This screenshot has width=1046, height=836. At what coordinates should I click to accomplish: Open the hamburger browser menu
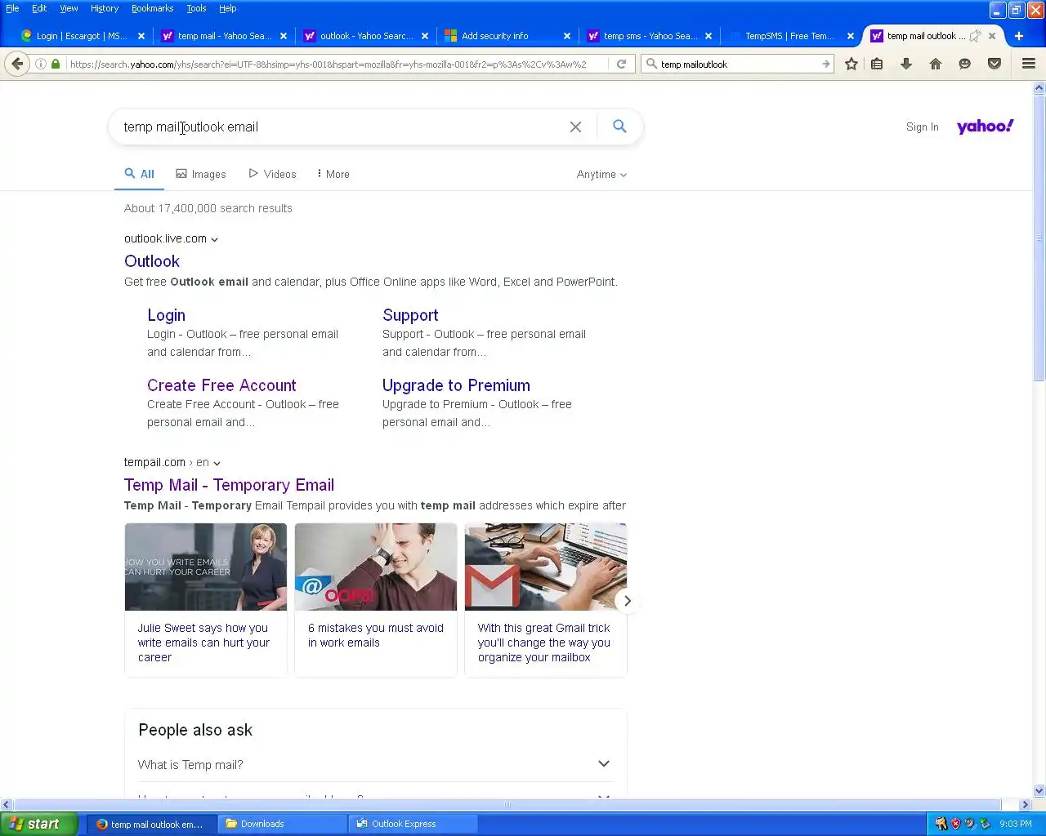tap(1029, 64)
